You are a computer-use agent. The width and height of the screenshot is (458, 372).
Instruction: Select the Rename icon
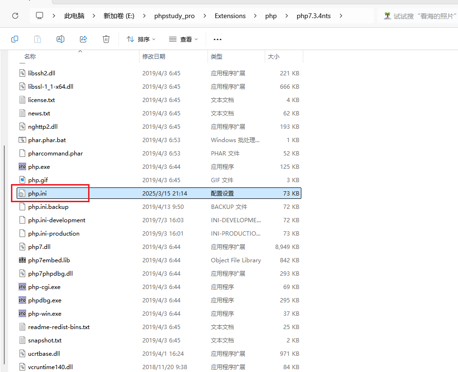60,39
